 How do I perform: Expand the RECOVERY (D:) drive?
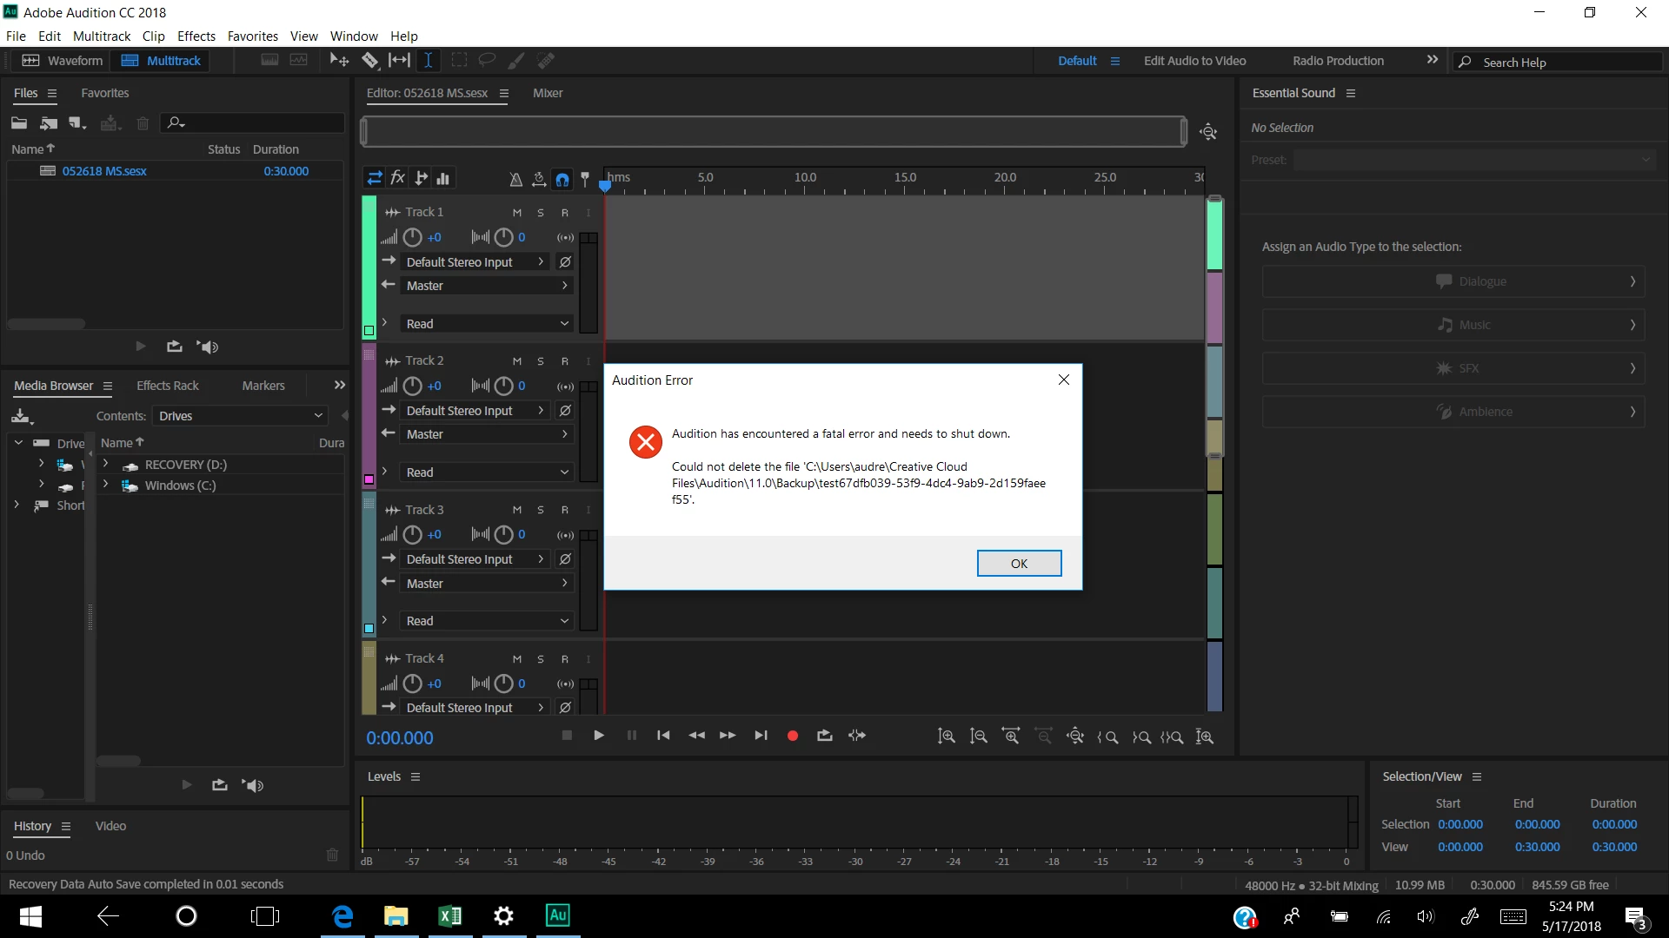click(106, 465)
